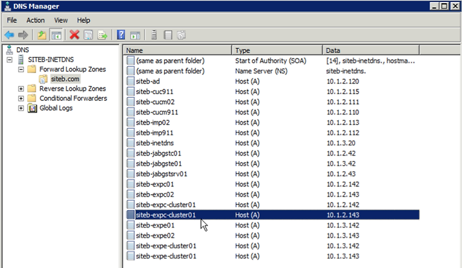Open Properties toolbar icon

pos(89,35)
